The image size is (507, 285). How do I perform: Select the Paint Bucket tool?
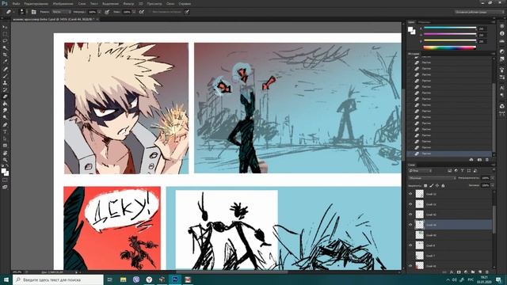[x=5, y=104]
